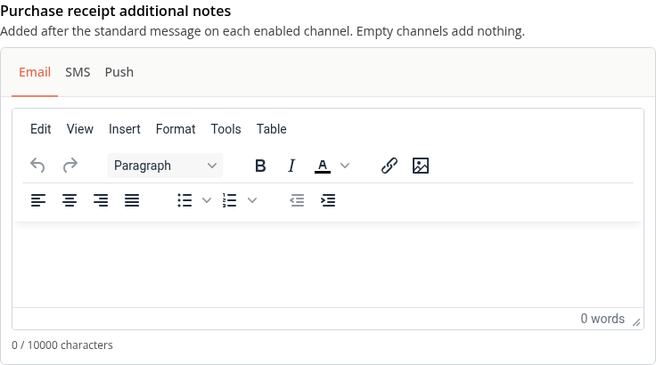
Task: Click the 'Purchase receipt additional notes' heading
Action: pos(116,11)
